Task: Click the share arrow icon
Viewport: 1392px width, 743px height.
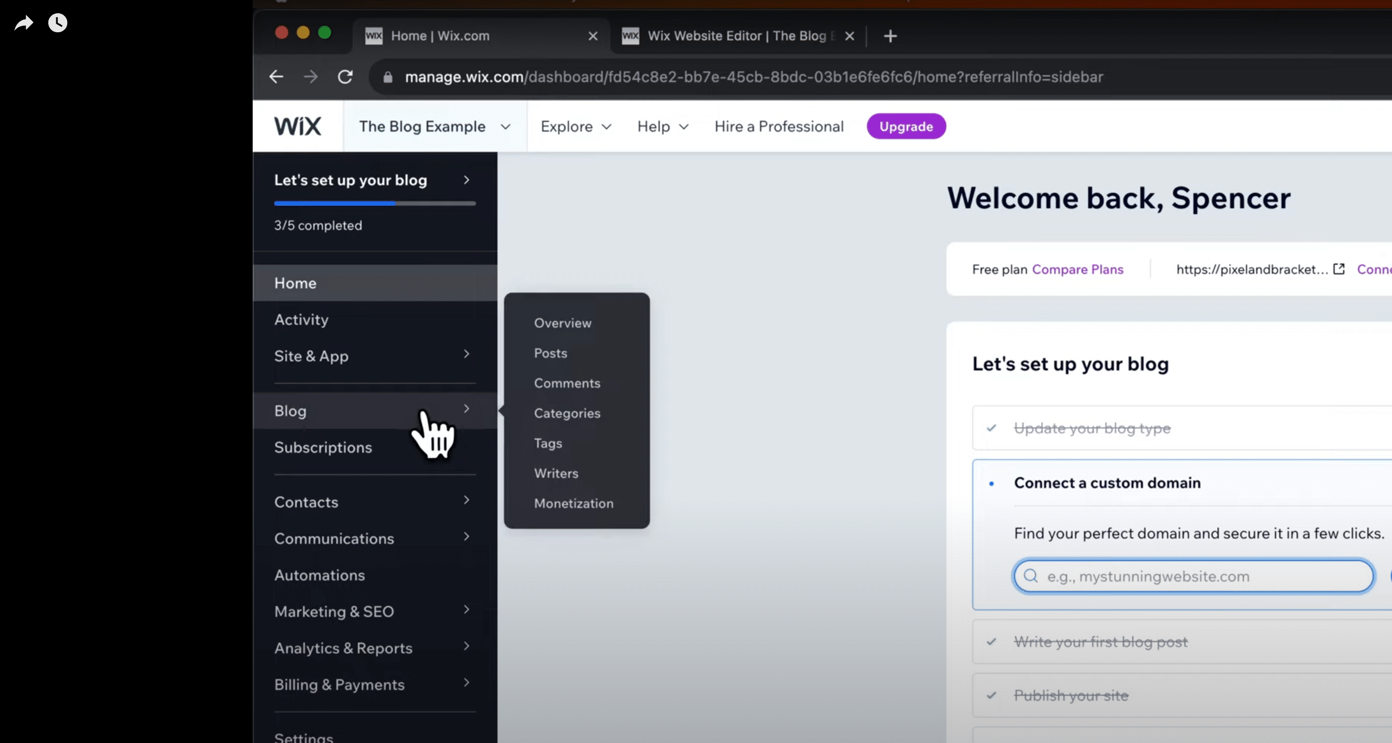Action: pyautogui.click(x=24, y=23)
